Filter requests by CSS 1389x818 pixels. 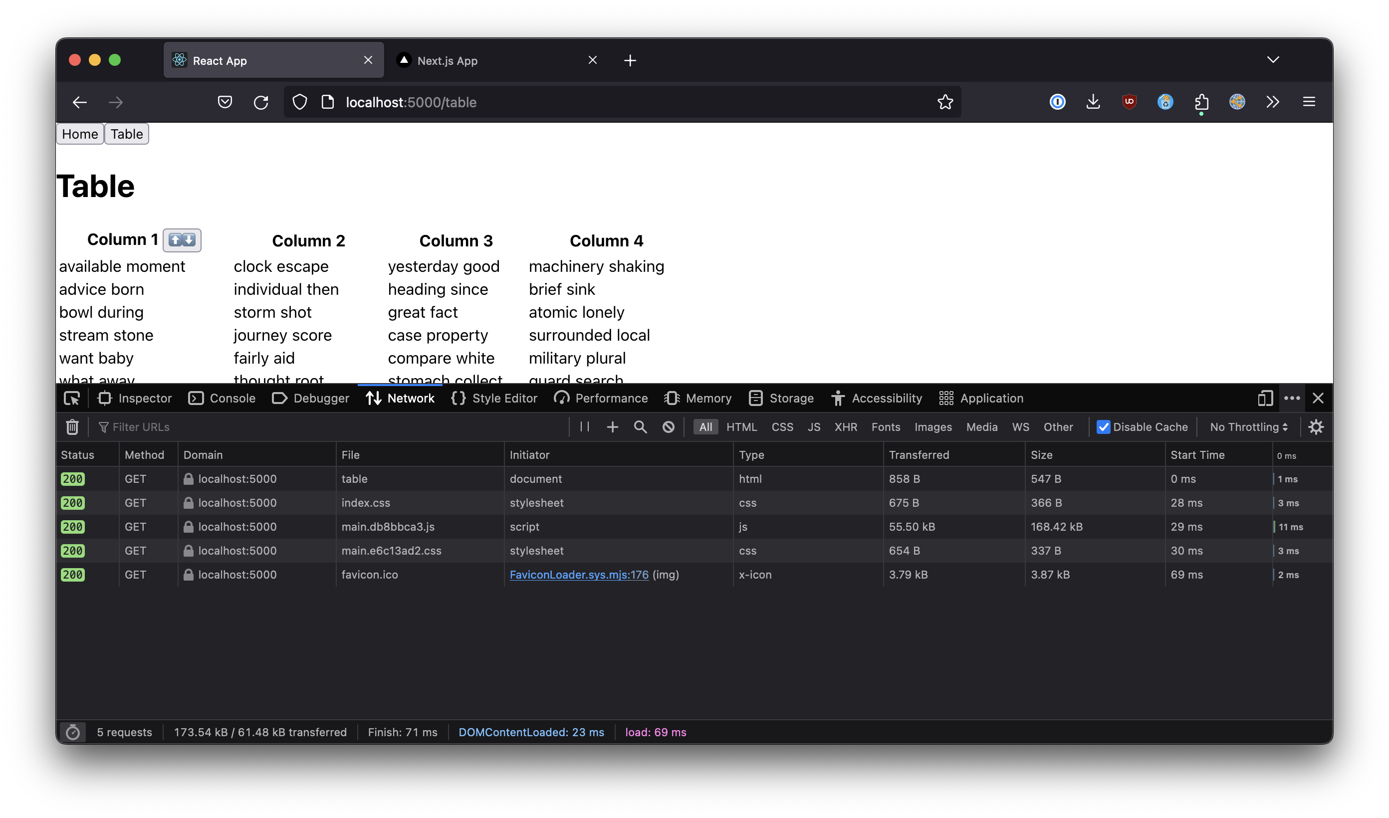point(782,426)
